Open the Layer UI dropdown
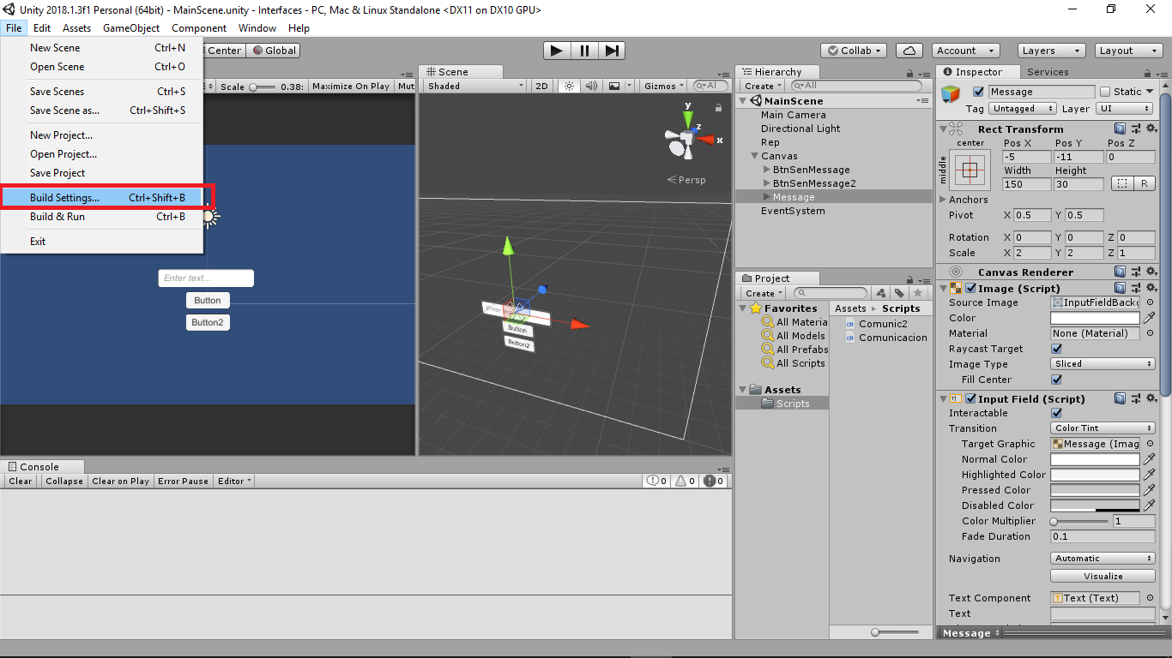1172x658 pixels. 1125,109
